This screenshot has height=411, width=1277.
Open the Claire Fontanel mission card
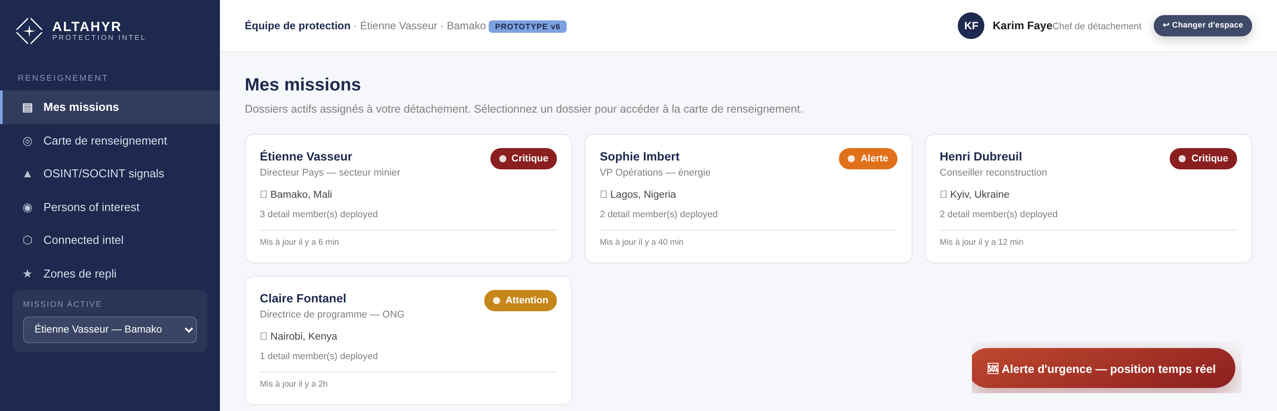(x=408, y=341)
